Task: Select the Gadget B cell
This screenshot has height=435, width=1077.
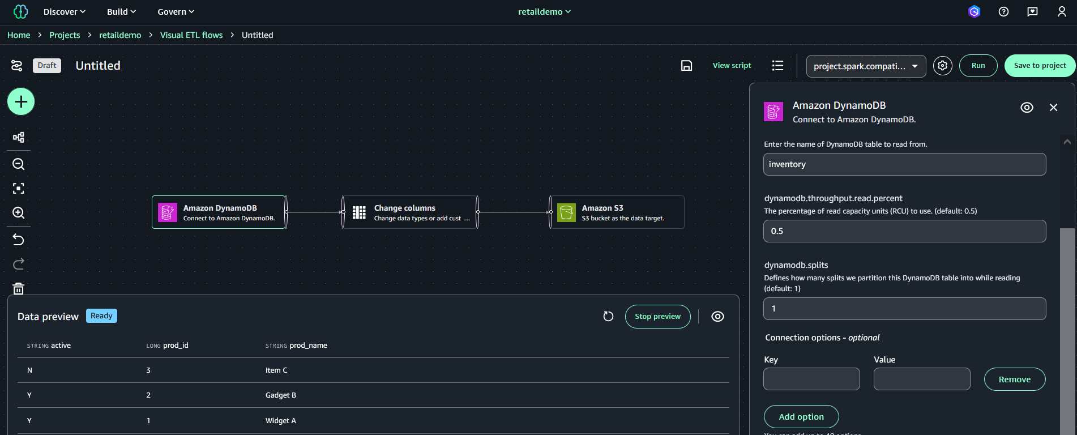Action: point(281,395)
